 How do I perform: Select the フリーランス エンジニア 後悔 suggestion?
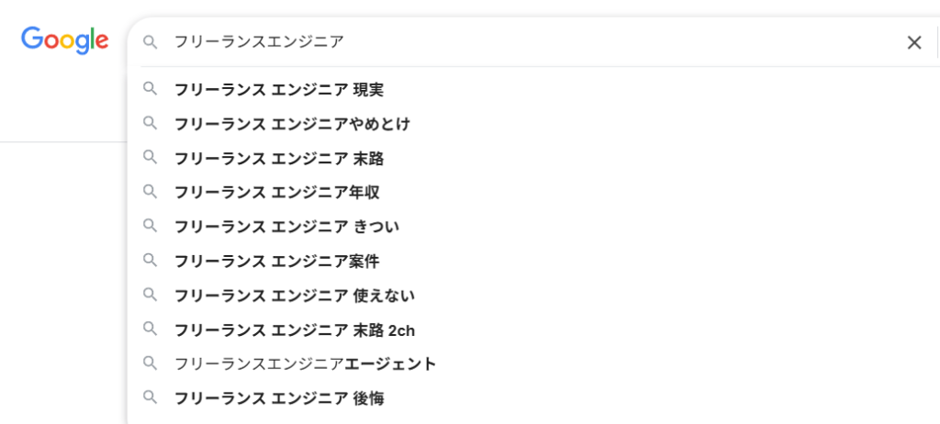pos(278,398)
